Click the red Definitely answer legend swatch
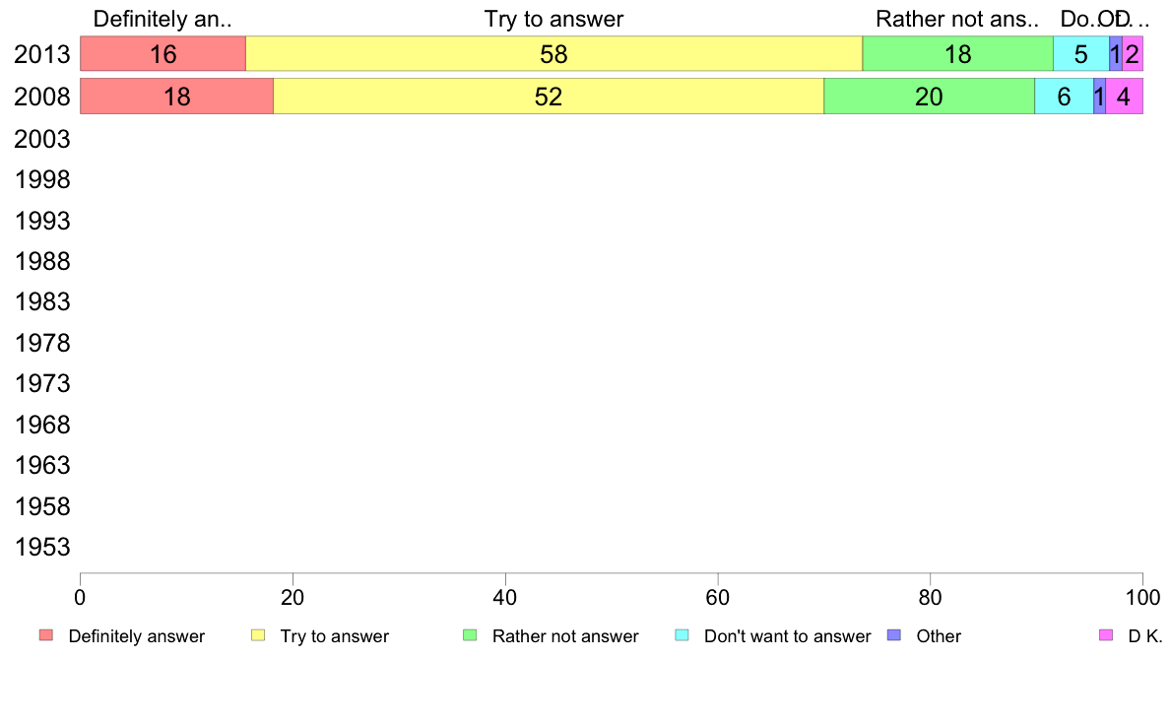 tap(46, 635)
